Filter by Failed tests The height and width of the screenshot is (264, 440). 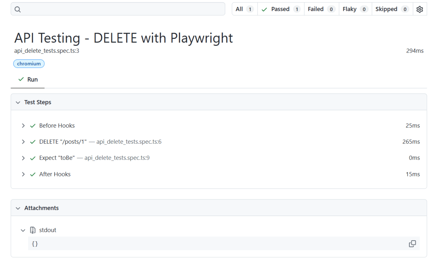click(320, 9)
